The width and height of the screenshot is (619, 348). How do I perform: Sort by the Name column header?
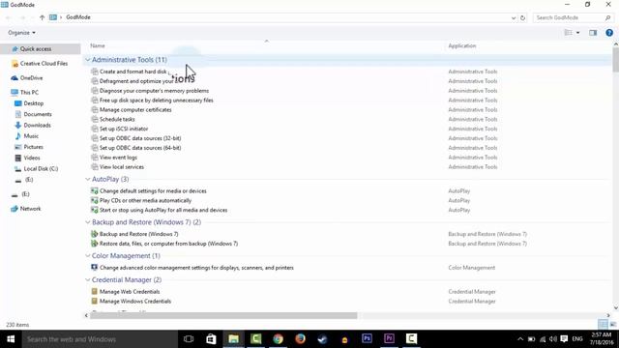click(98, 45)
